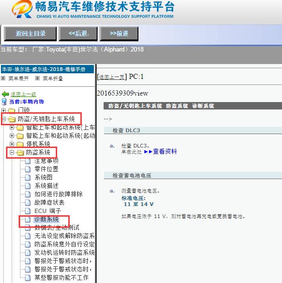Click the 返回主目录 button
Image resolution: width=282 pixels, height=283 pixels.
click(30, 34)
